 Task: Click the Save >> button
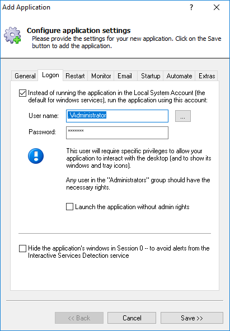192,318
